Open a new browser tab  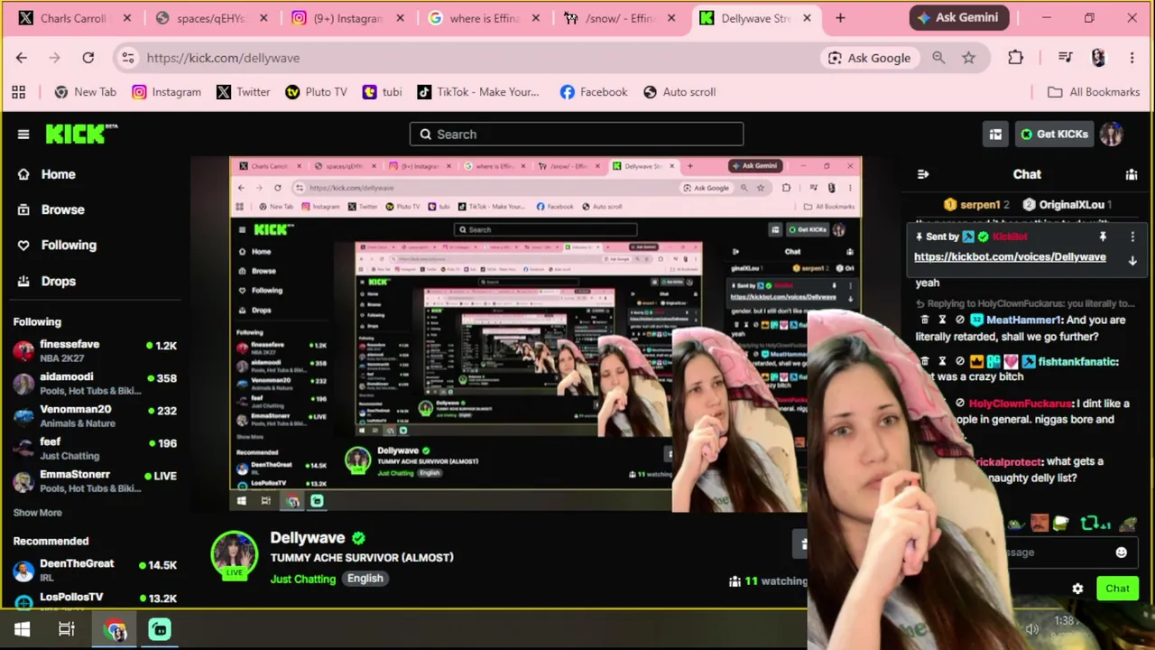tap(840, 18)
